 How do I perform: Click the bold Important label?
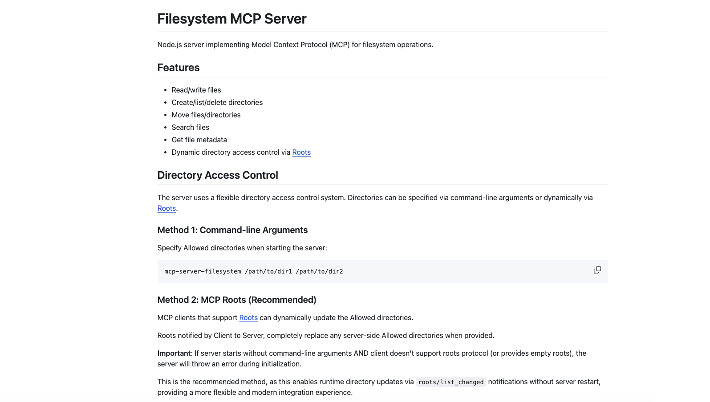coord(174,353)
